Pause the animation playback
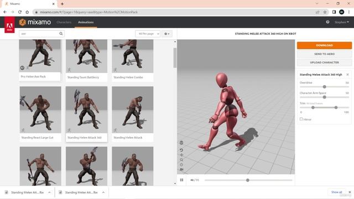The image size is (354, 199). click(181, 180)
